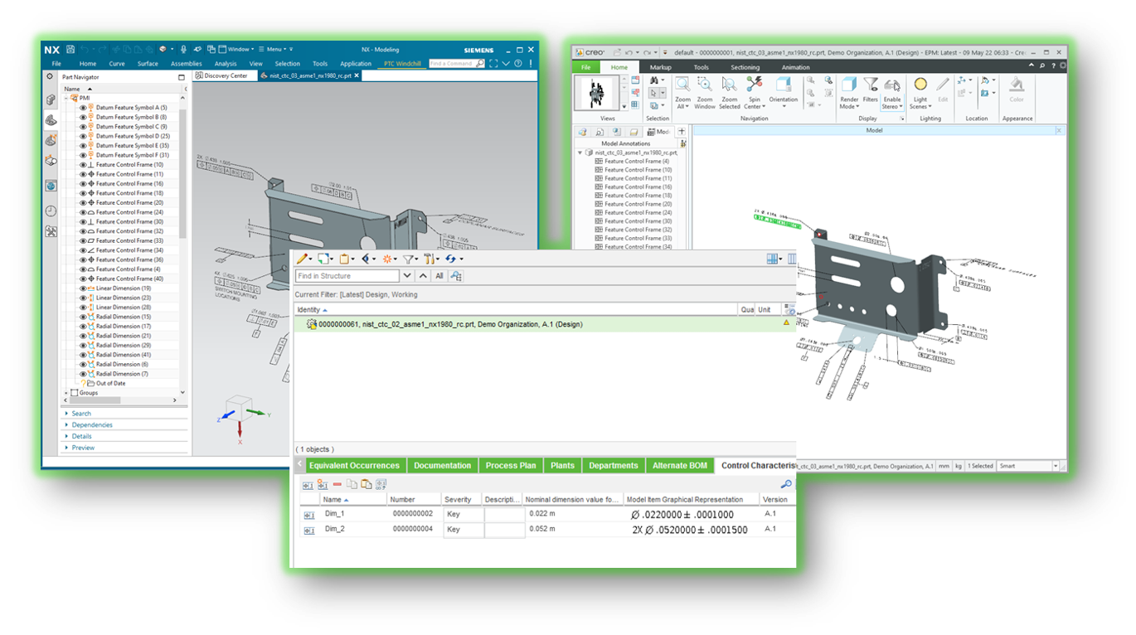
Task: Open the Alternate BOM tab in Windchill
Action: tap(680, 466)
